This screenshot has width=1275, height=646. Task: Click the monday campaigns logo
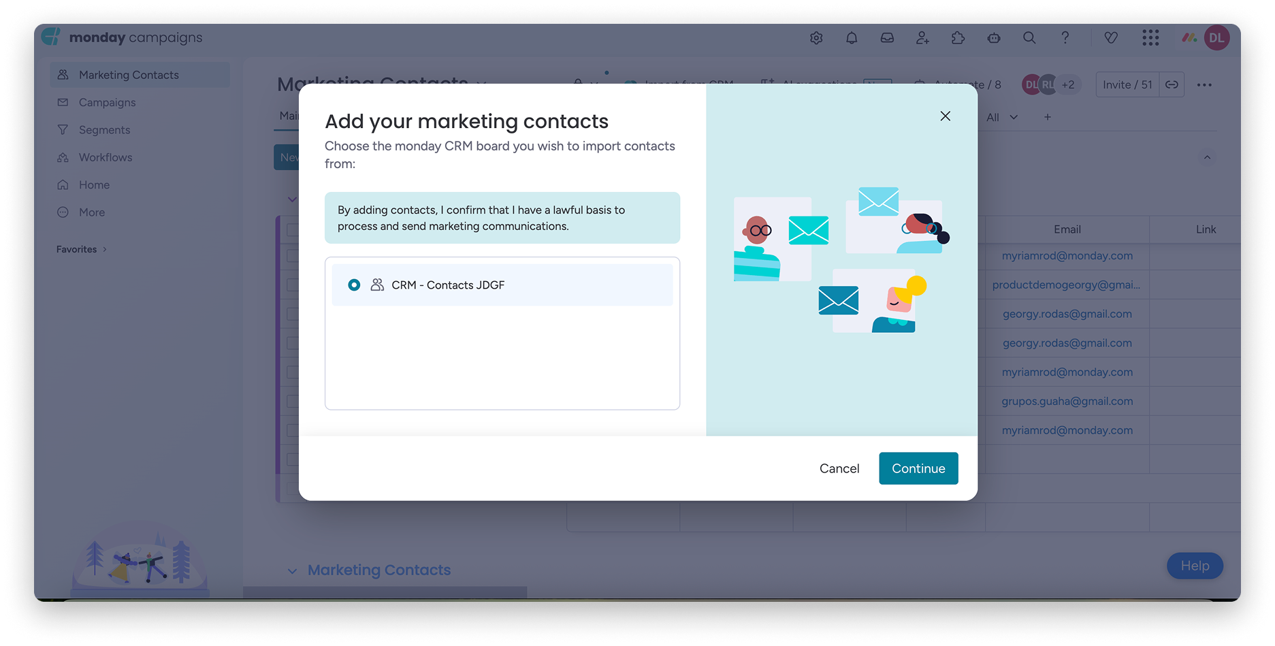pos(123,37)
